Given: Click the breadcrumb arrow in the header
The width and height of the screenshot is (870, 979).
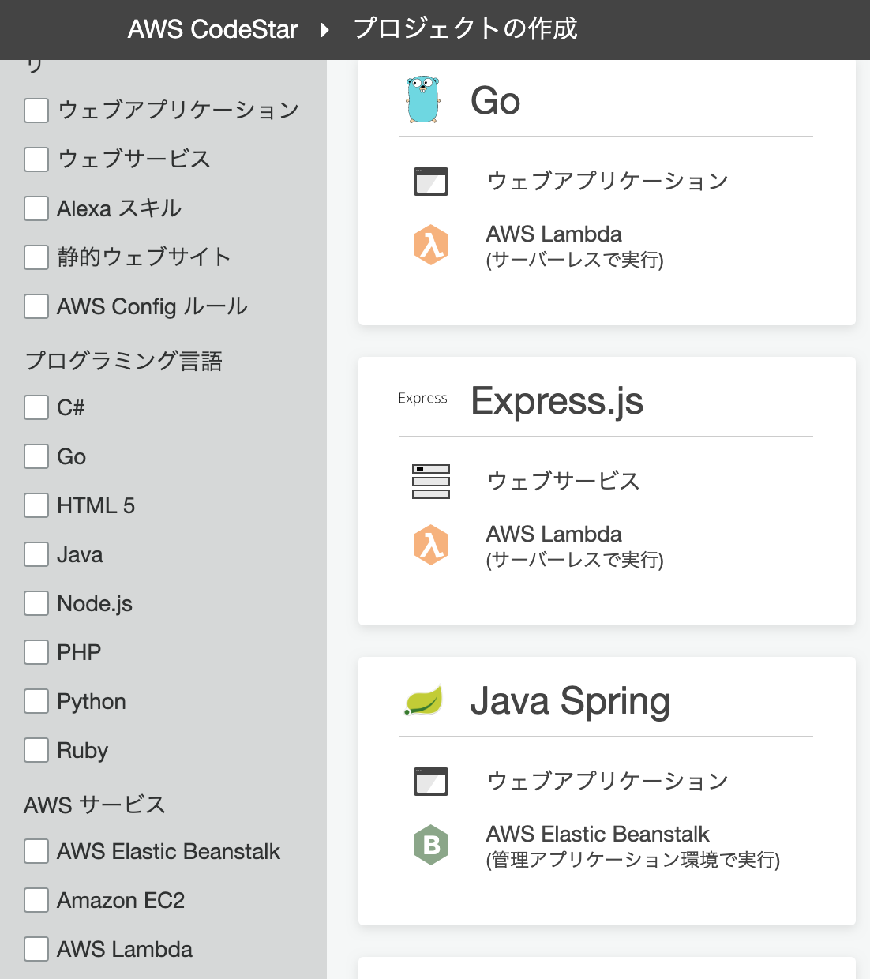Looking at the screenshot, I should tap(326, 28).
